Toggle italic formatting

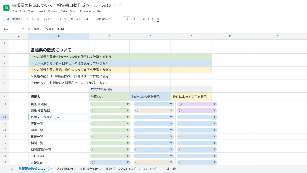pyautogui.click(x=148, y=19)
